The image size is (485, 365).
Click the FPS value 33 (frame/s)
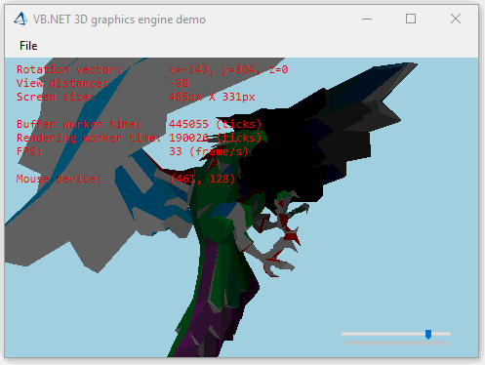click(209, 151)
